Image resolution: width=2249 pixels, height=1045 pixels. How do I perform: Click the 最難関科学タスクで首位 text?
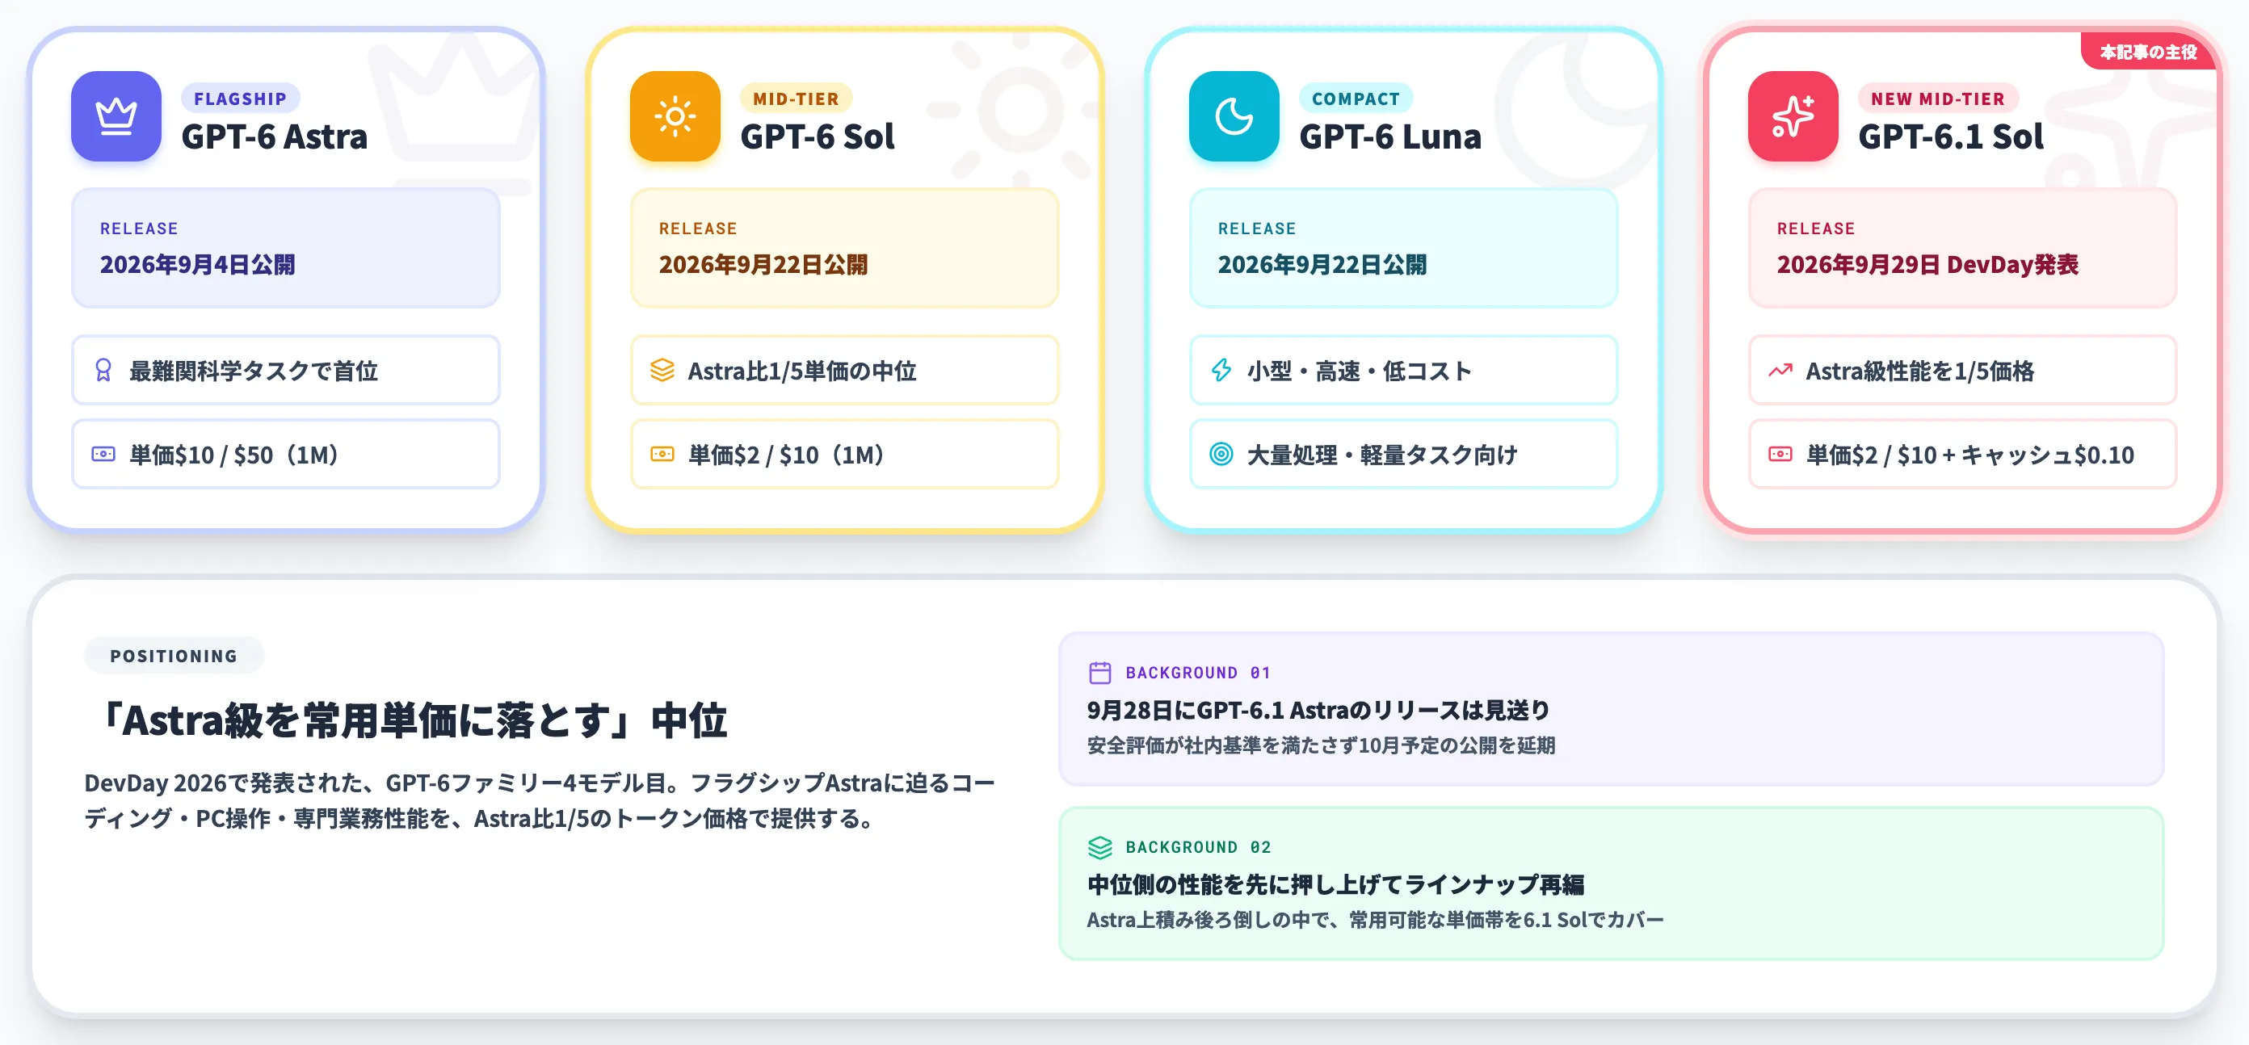click(253, 371)
